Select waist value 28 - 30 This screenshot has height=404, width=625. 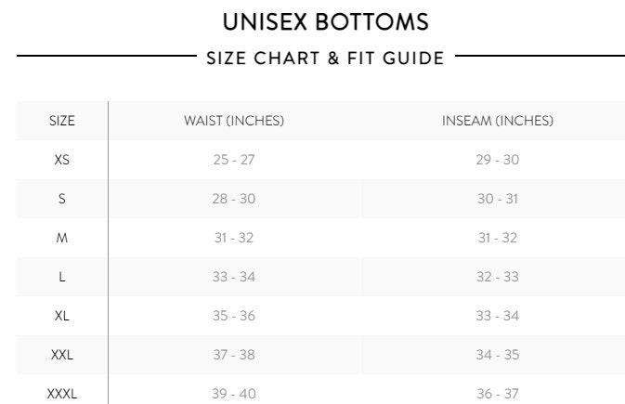point(234,199)
